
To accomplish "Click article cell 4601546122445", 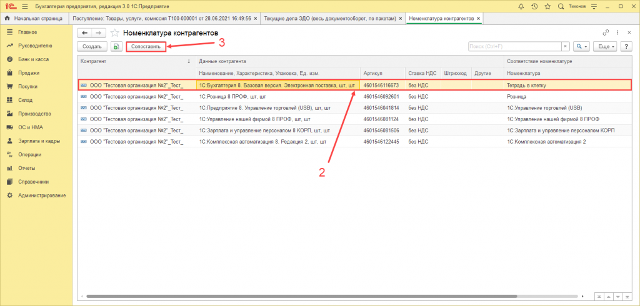I will [384, 142].
